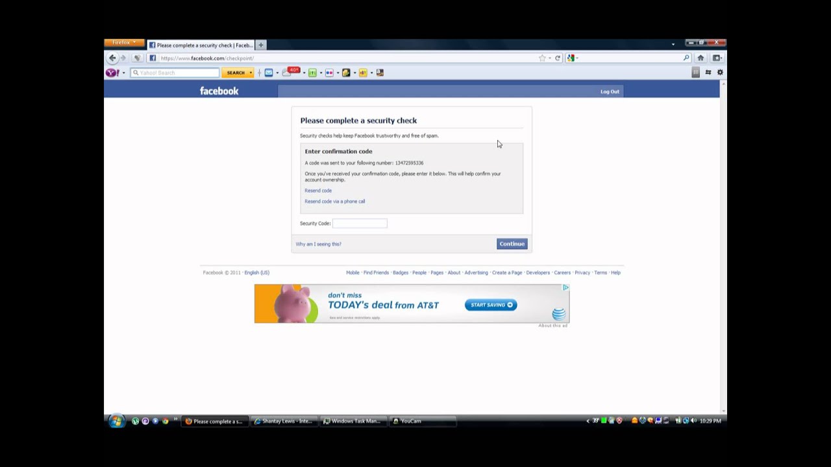The height and width of the screenshot is (467, 831).
Task: Click the facebook logo in header
Action: pyautogui.click(x=219, y=91)
